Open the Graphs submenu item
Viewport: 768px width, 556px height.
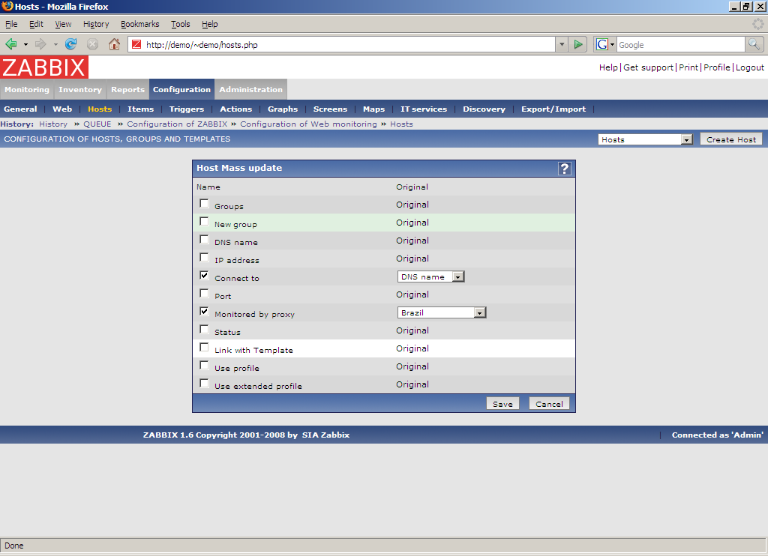tap(283, 109)
